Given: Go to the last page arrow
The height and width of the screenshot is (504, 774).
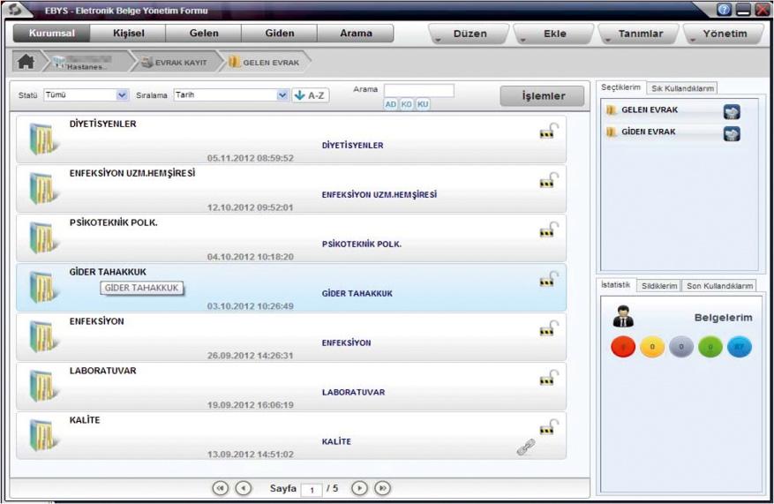Looking at the screenshot, I should [x=382, y=488].
